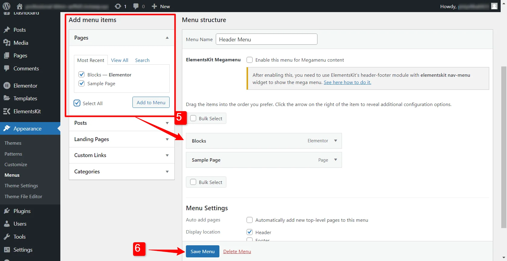Click the WordPress logo icon

(x=6, y=6)
